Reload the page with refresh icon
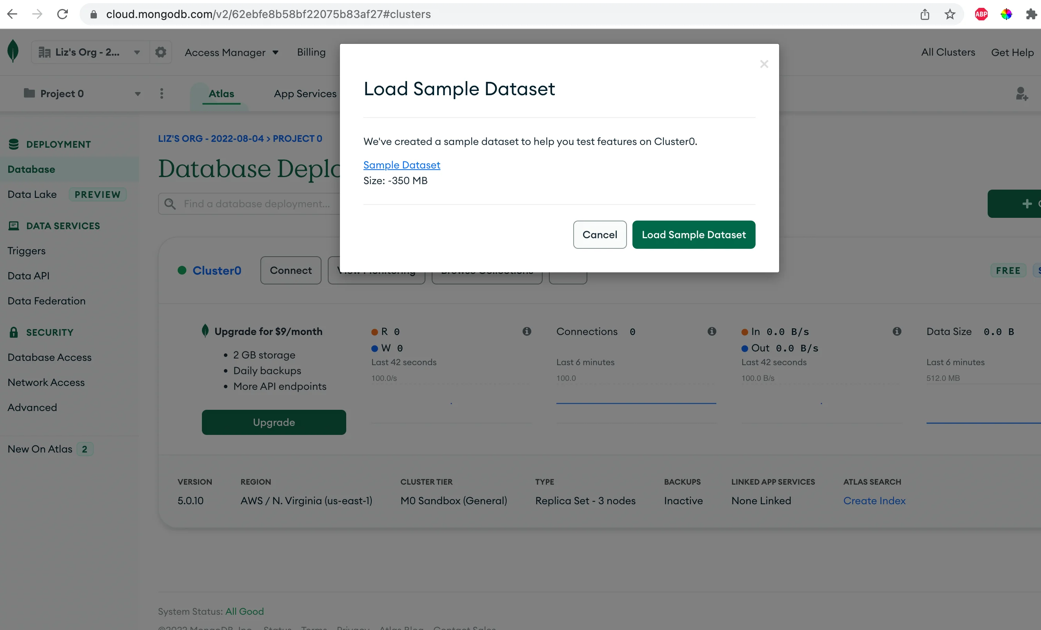The width and height of the screenshot is (1041, 630). point(62,14)
